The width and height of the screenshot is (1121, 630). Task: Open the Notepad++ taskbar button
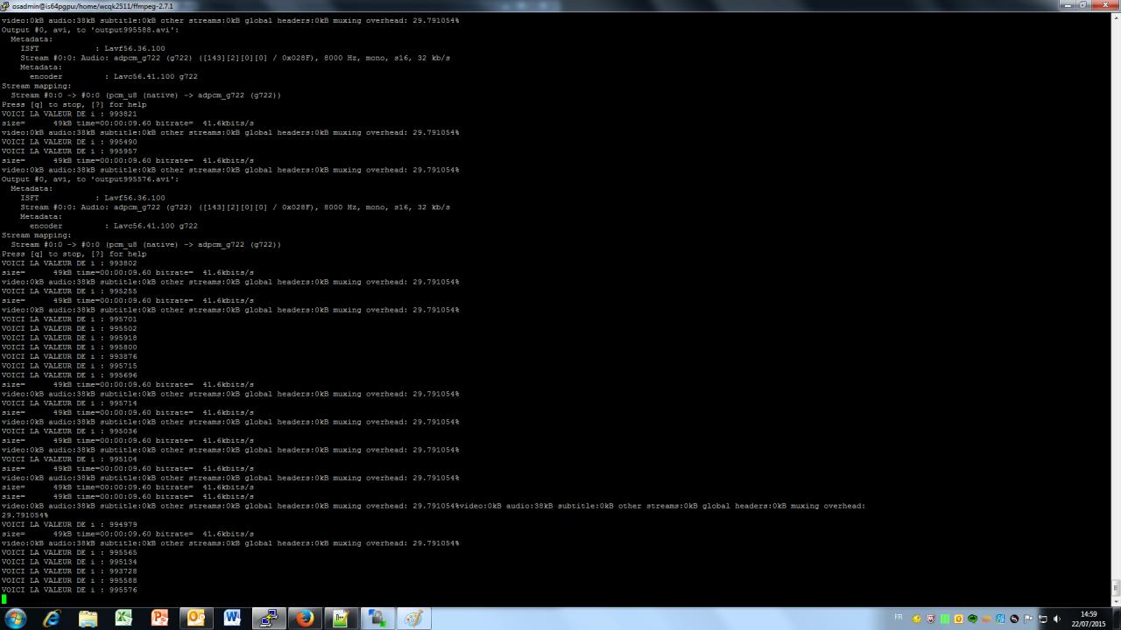(x=341, y=619)
